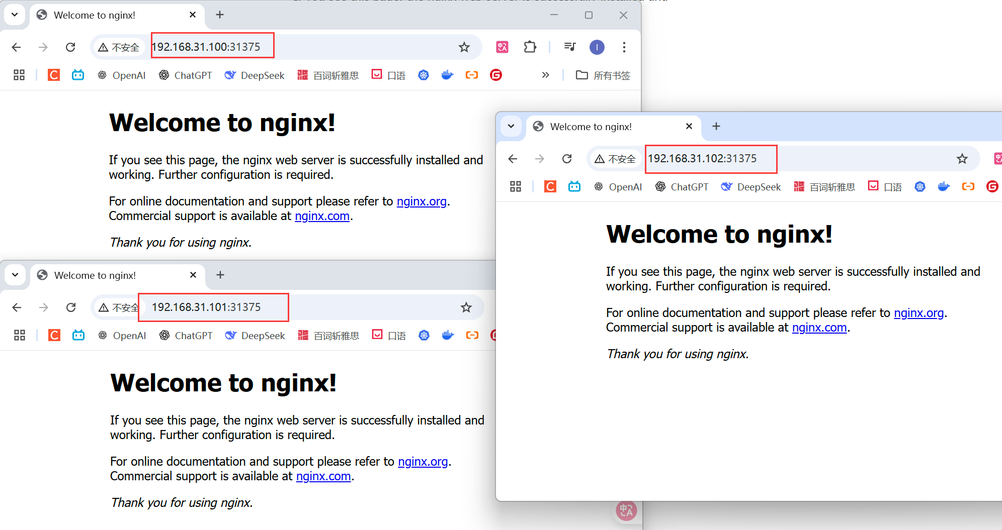Open nginx.org link in 192.168.31.101 window
The height and width of the screenshot is (530, 1002).
(423, 462)
